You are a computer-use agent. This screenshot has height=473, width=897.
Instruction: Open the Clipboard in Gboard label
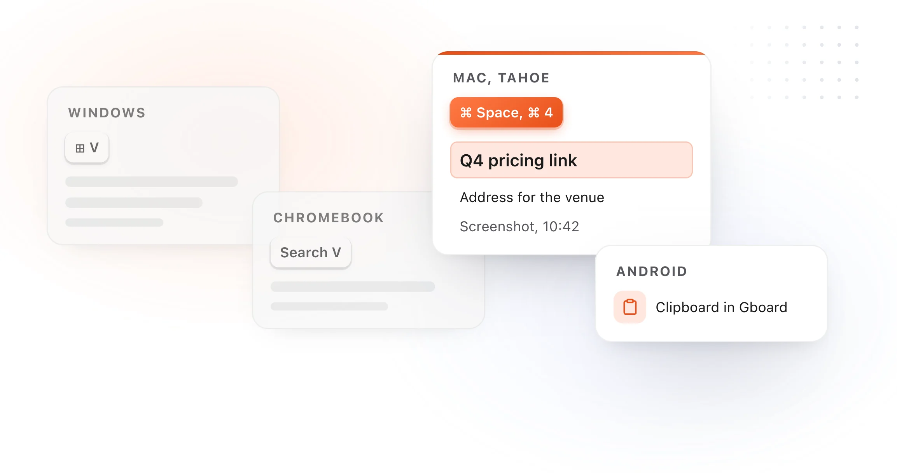point(721,307)
